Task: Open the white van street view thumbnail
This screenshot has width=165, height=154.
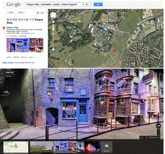Action: click(x=42, y=147)
